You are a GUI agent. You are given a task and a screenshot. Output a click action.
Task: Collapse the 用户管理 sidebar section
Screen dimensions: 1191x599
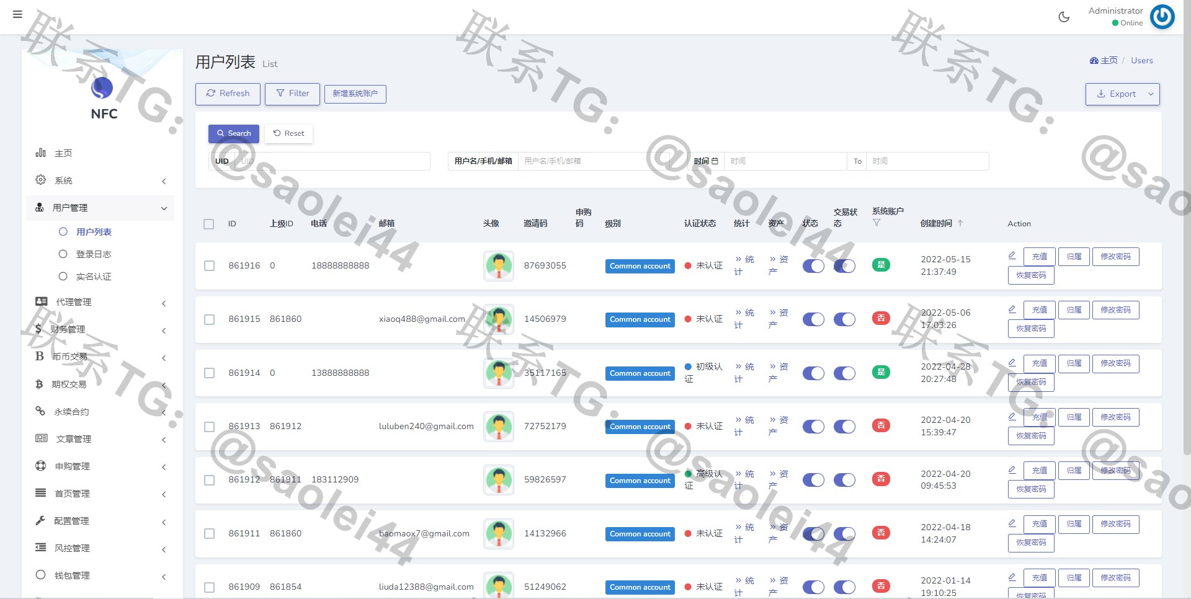click(100, 208)
